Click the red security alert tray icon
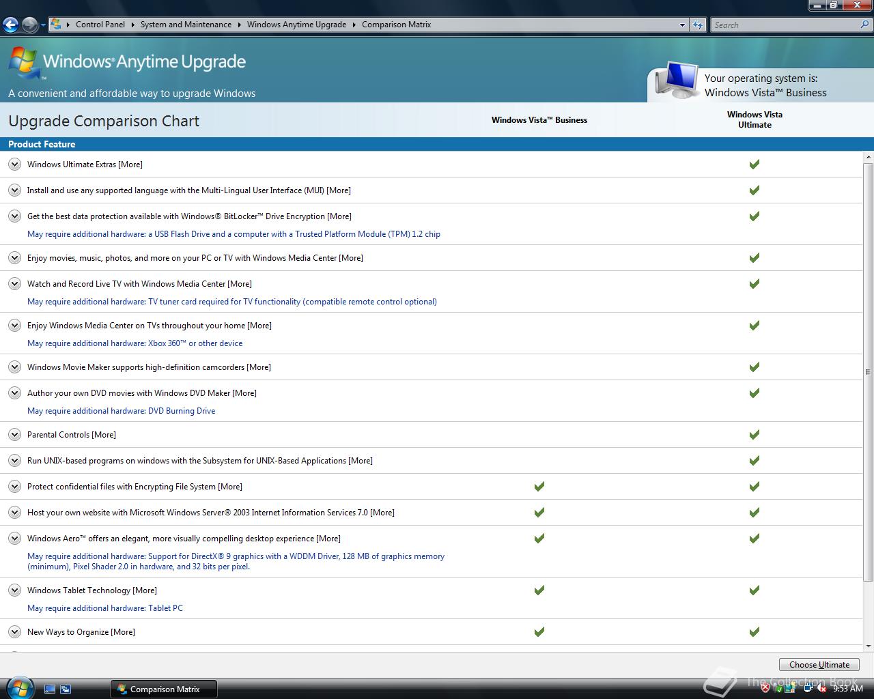 tap(765, 689)
